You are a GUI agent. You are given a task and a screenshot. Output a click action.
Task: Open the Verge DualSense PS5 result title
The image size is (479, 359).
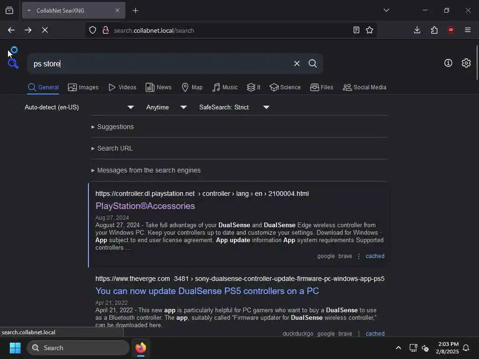coord(207,291)
